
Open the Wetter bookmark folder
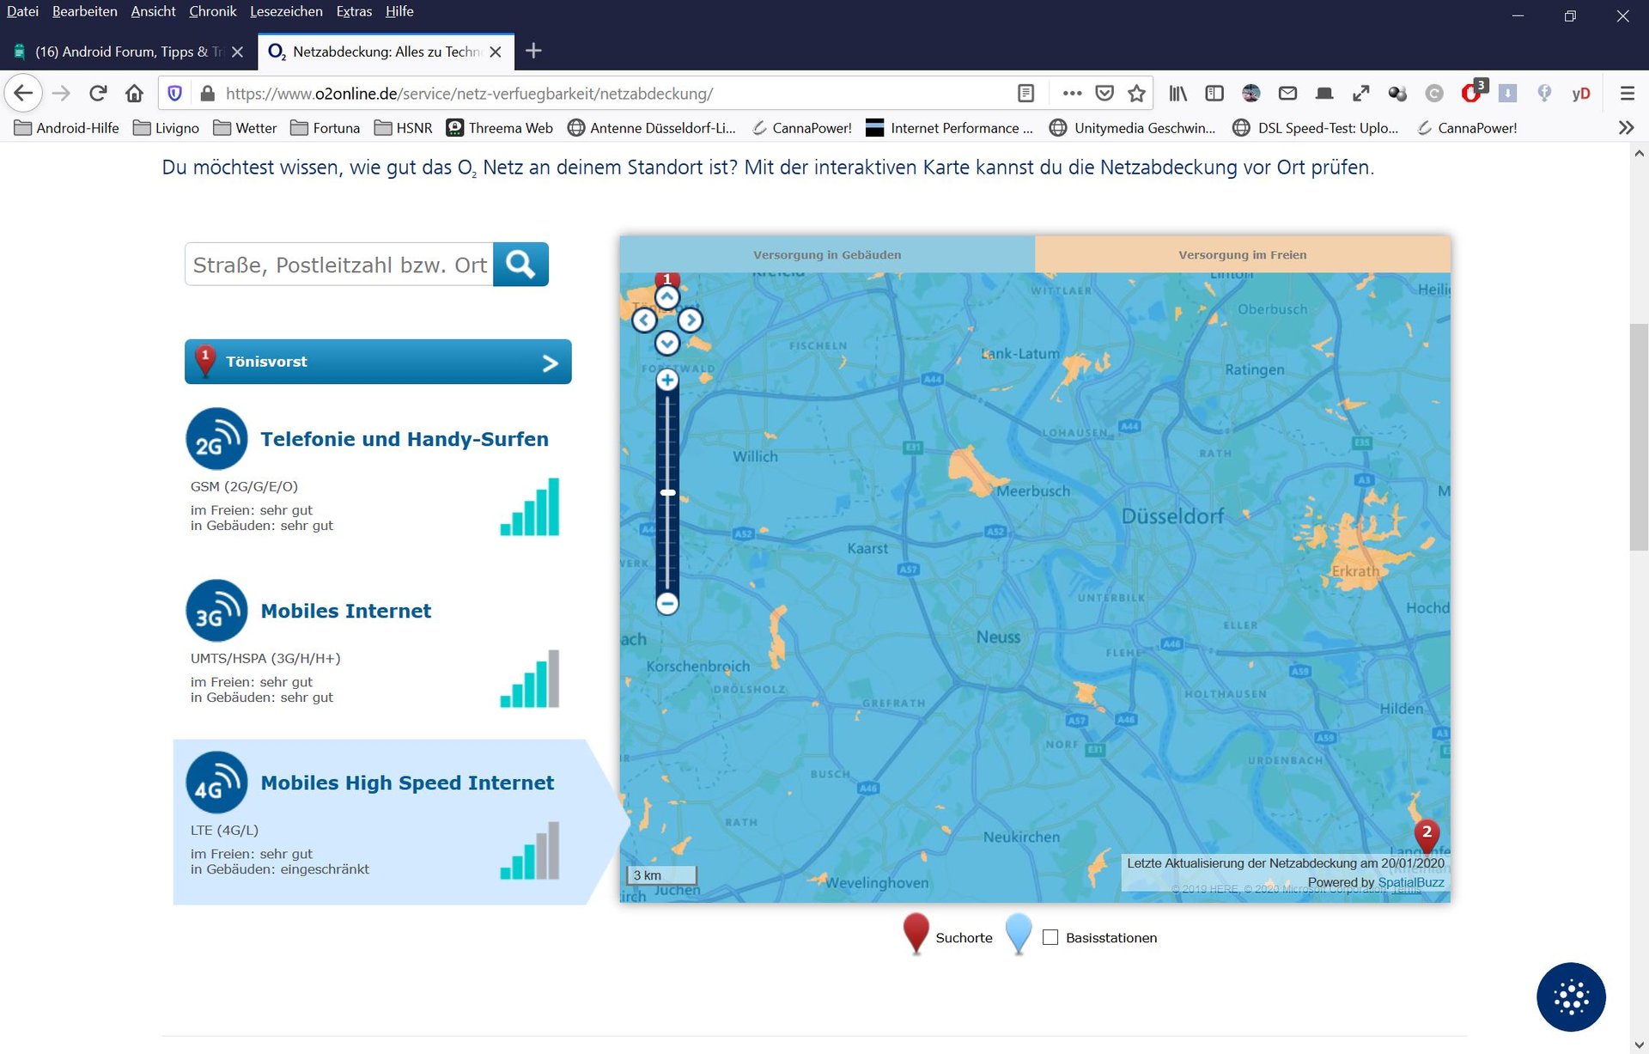246,128
